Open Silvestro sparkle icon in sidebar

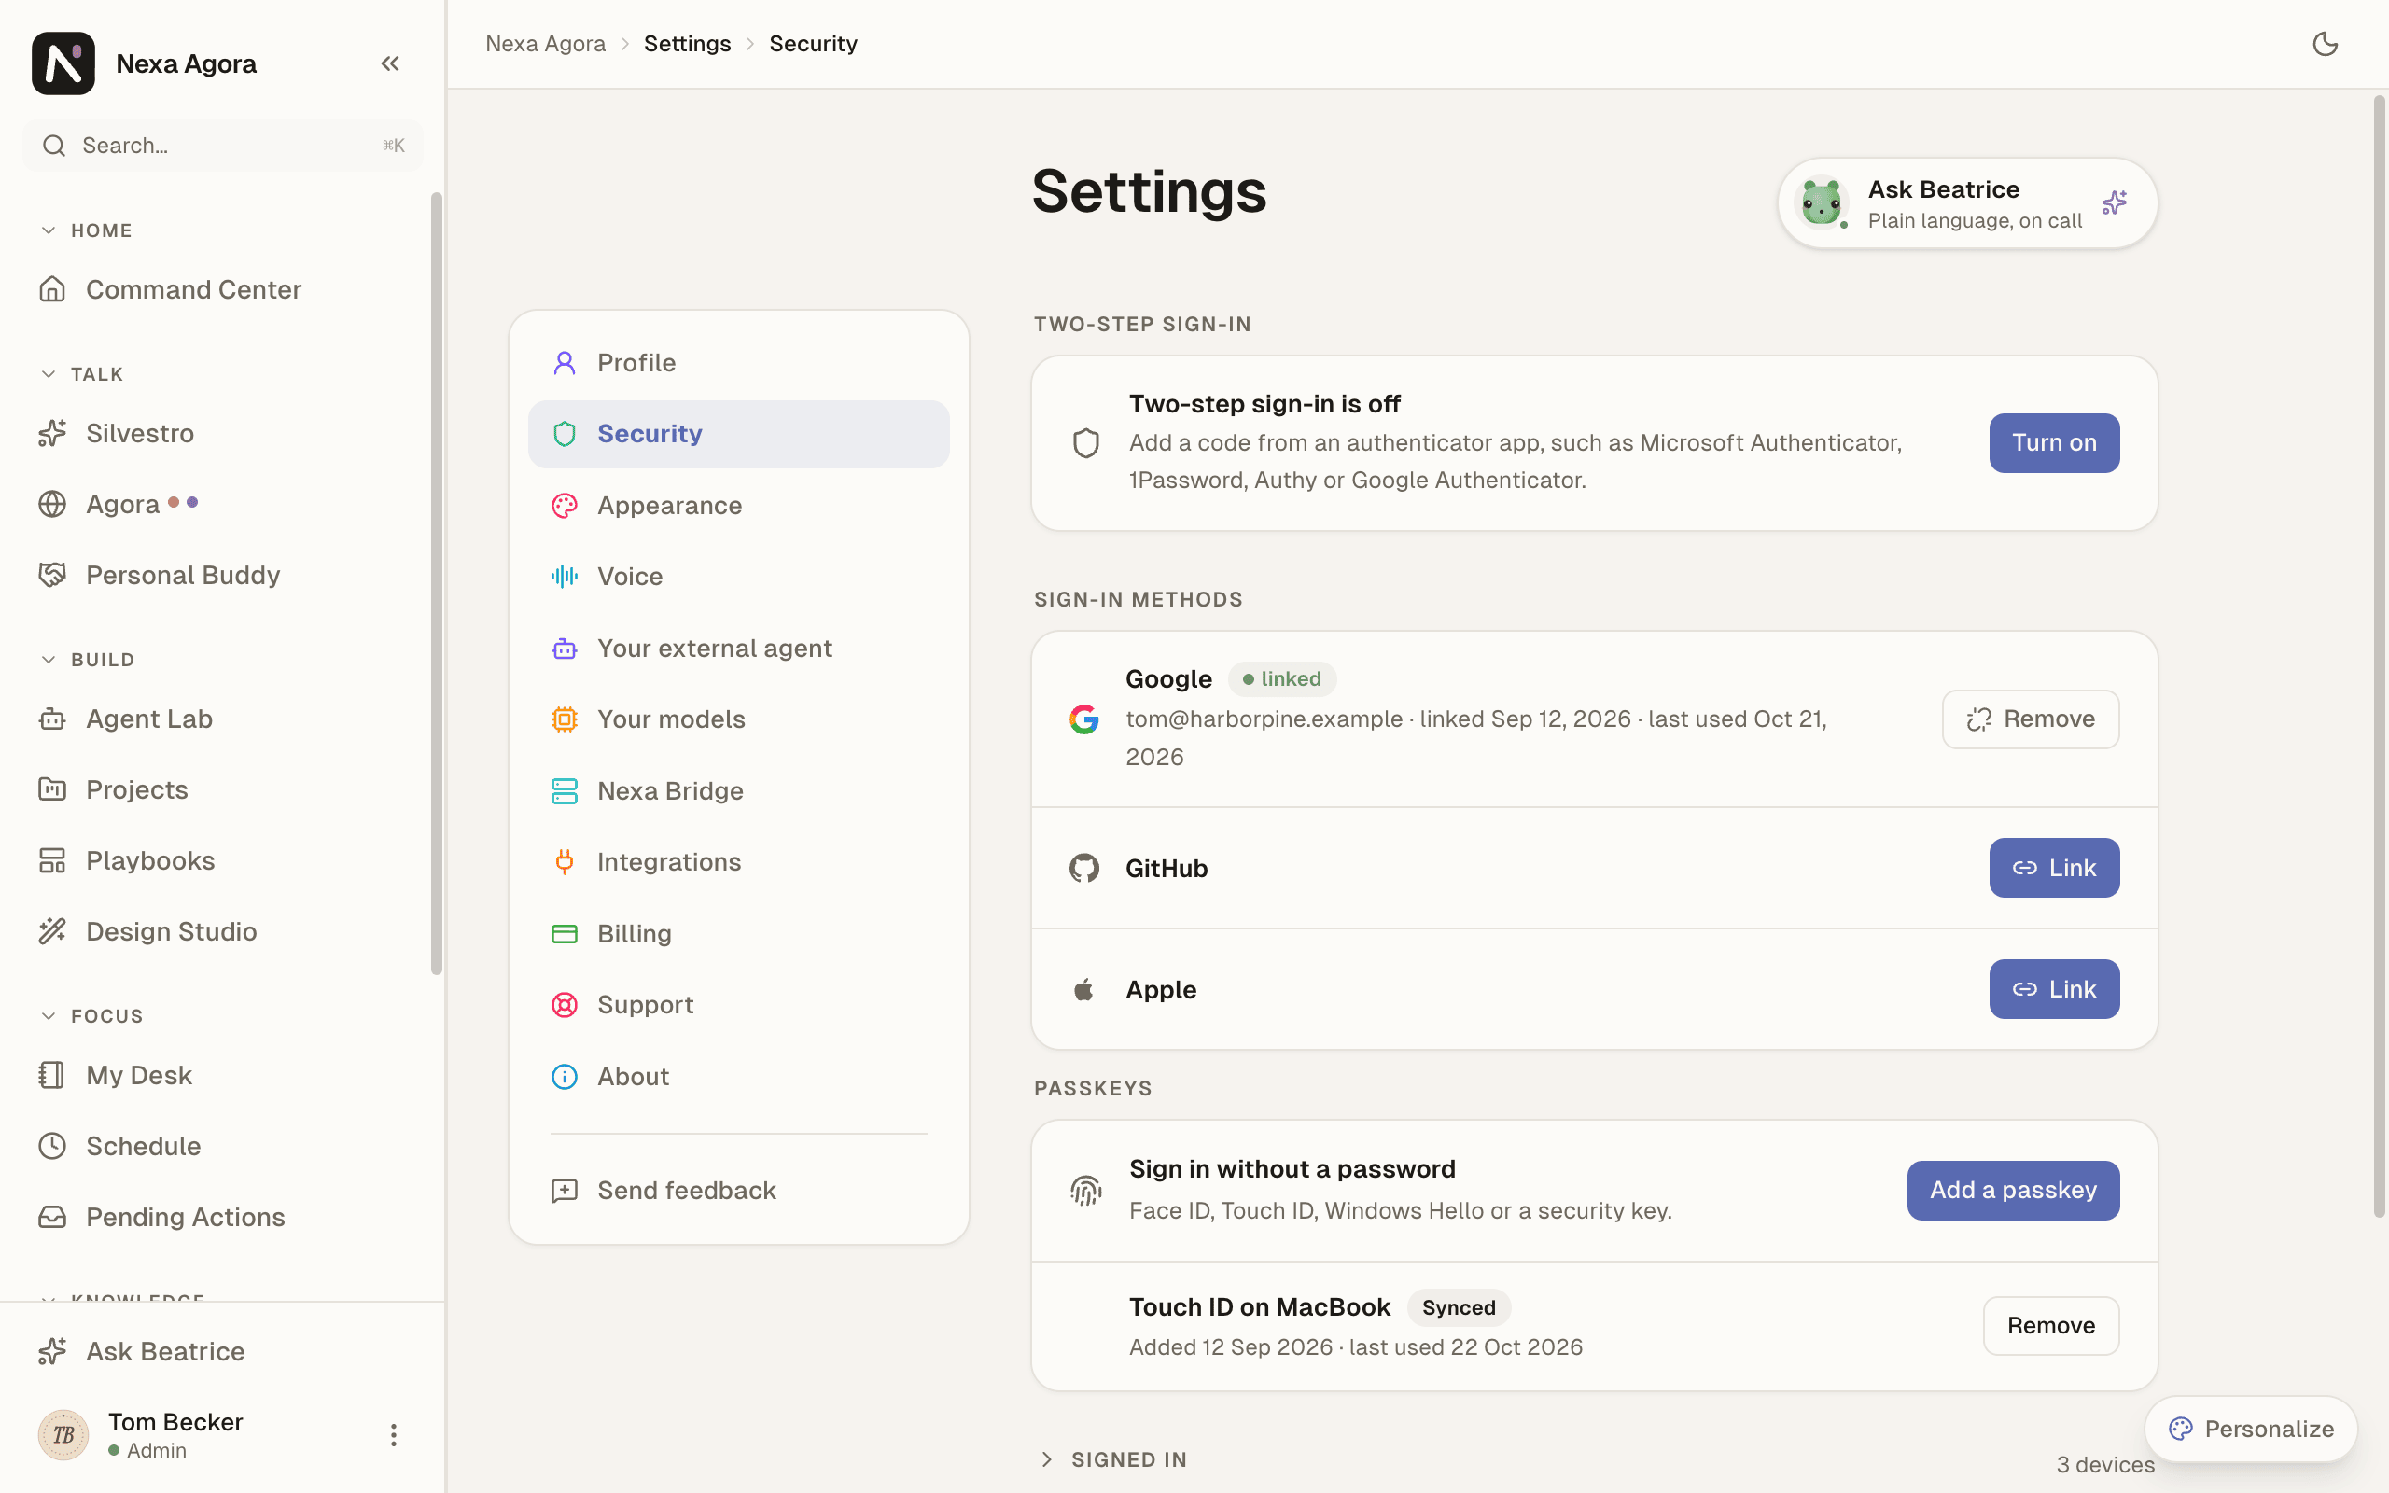tap(52, 434)
